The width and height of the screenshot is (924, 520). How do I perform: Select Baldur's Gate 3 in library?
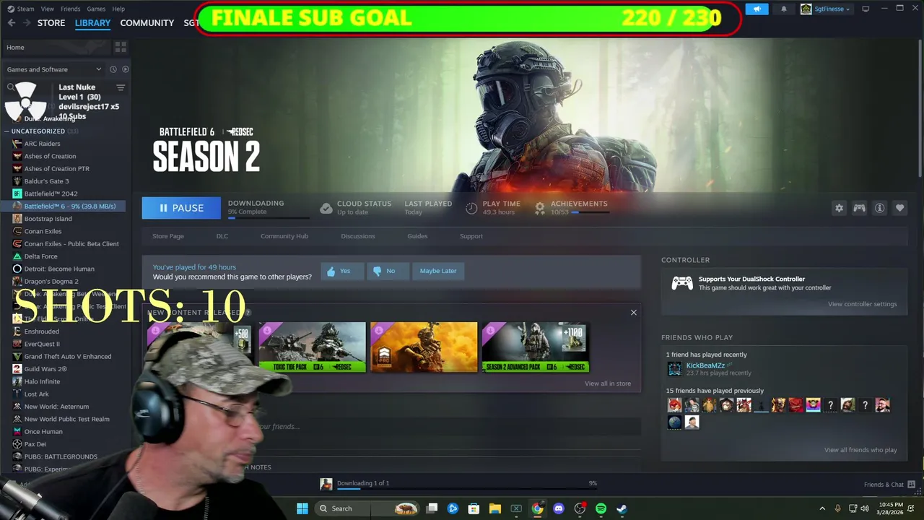click(46, 181)
